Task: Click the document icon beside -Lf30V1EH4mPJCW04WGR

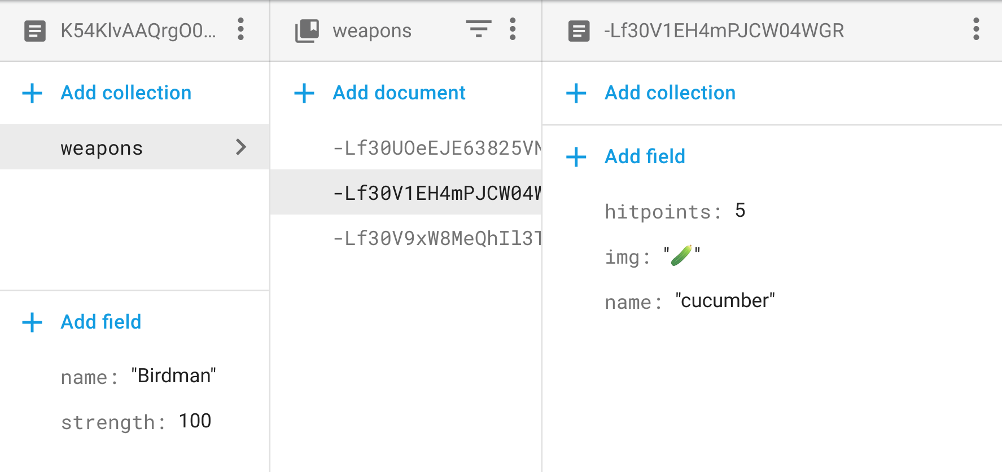Action: click(577, 31)
